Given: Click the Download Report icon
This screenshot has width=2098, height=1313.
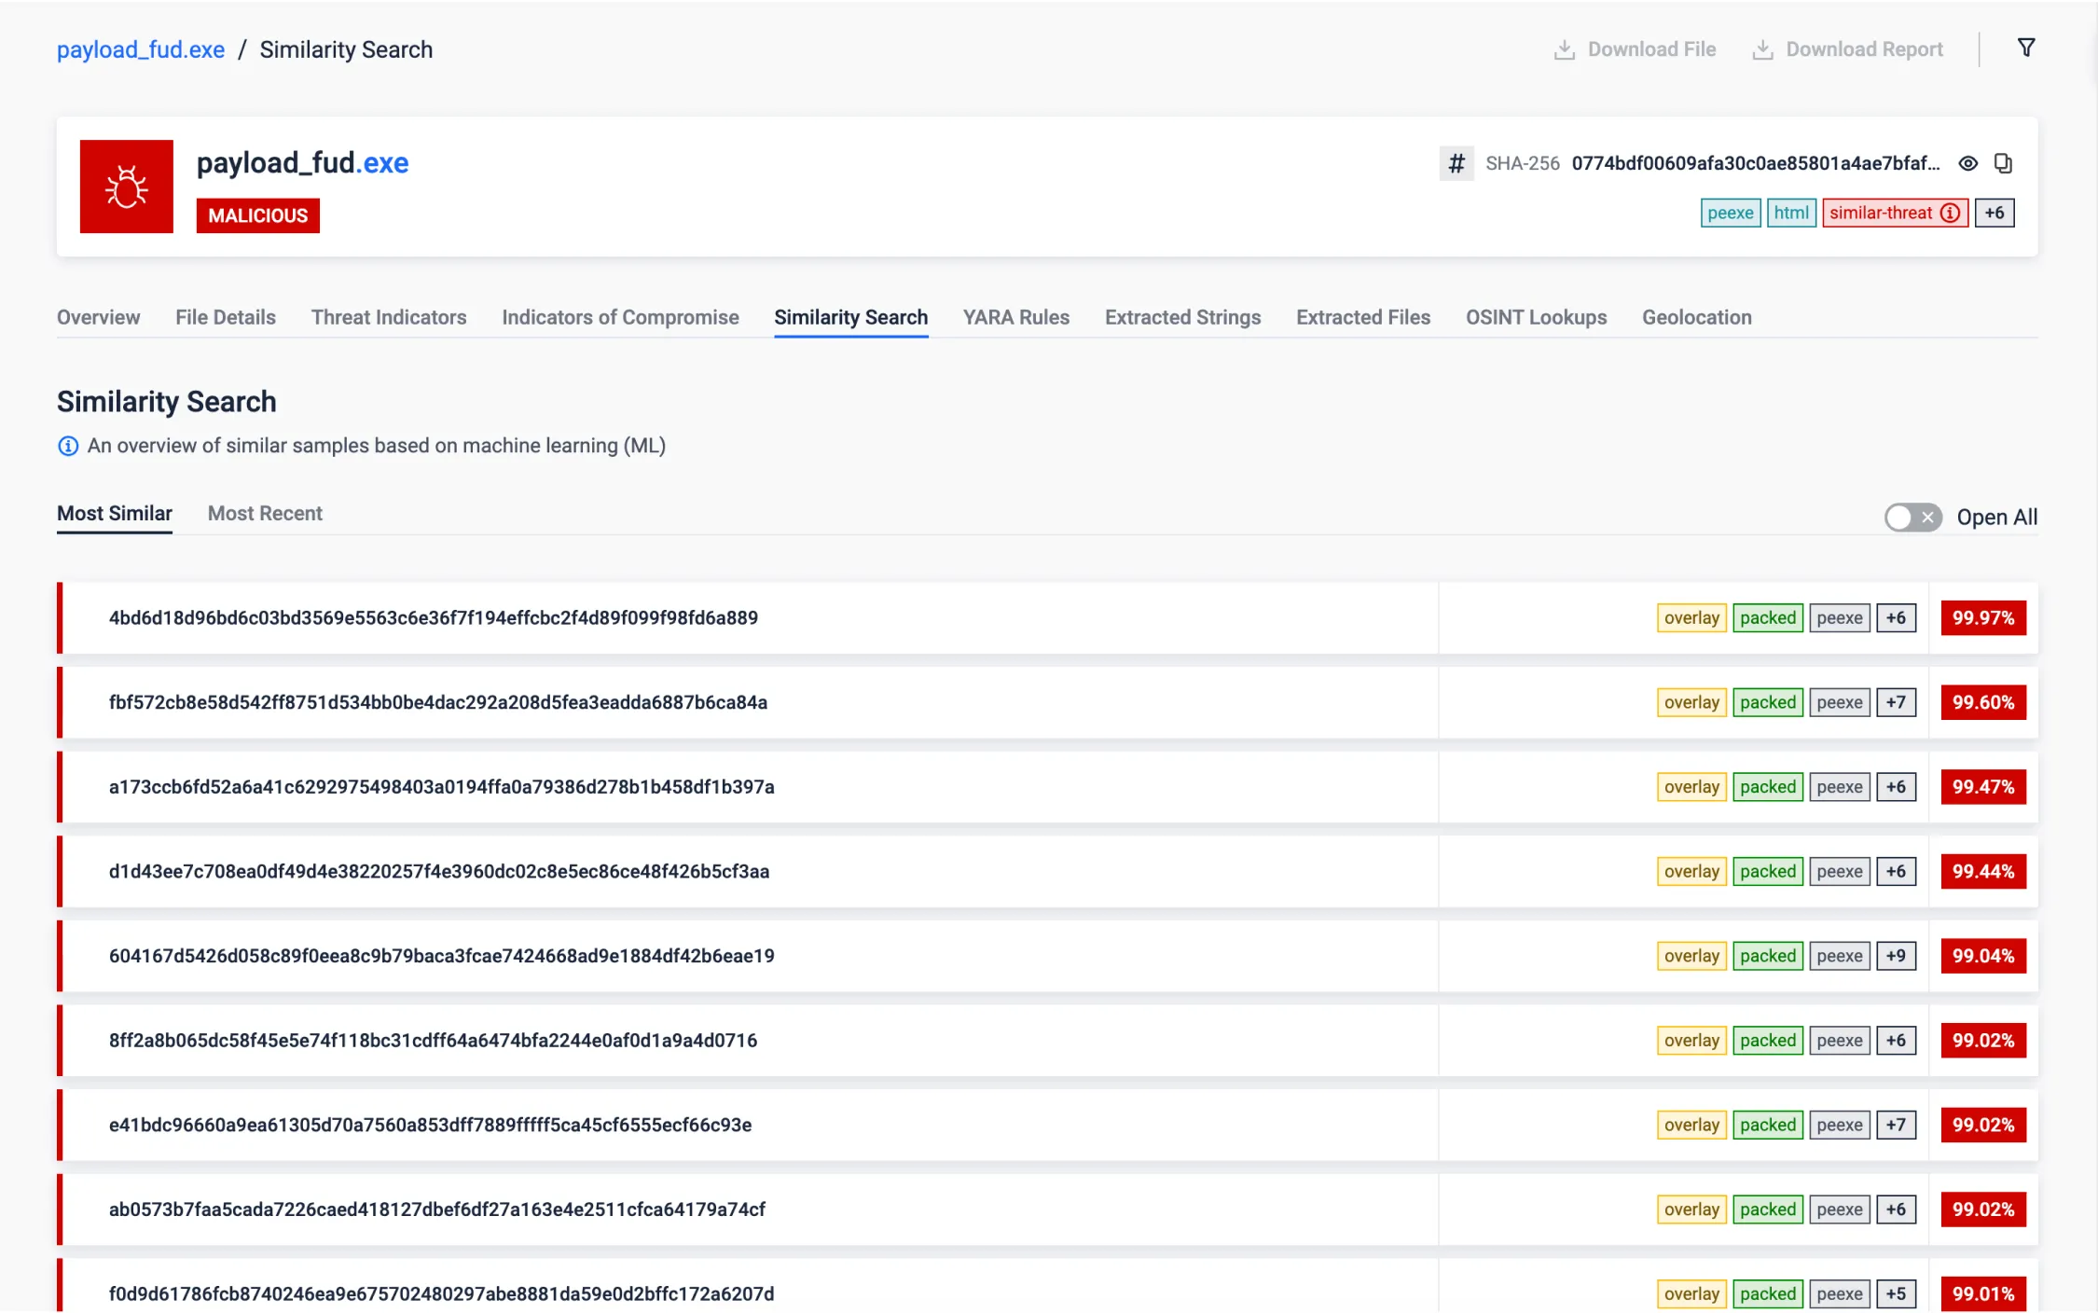Looking at the screenshot, I should point(1761,49).
